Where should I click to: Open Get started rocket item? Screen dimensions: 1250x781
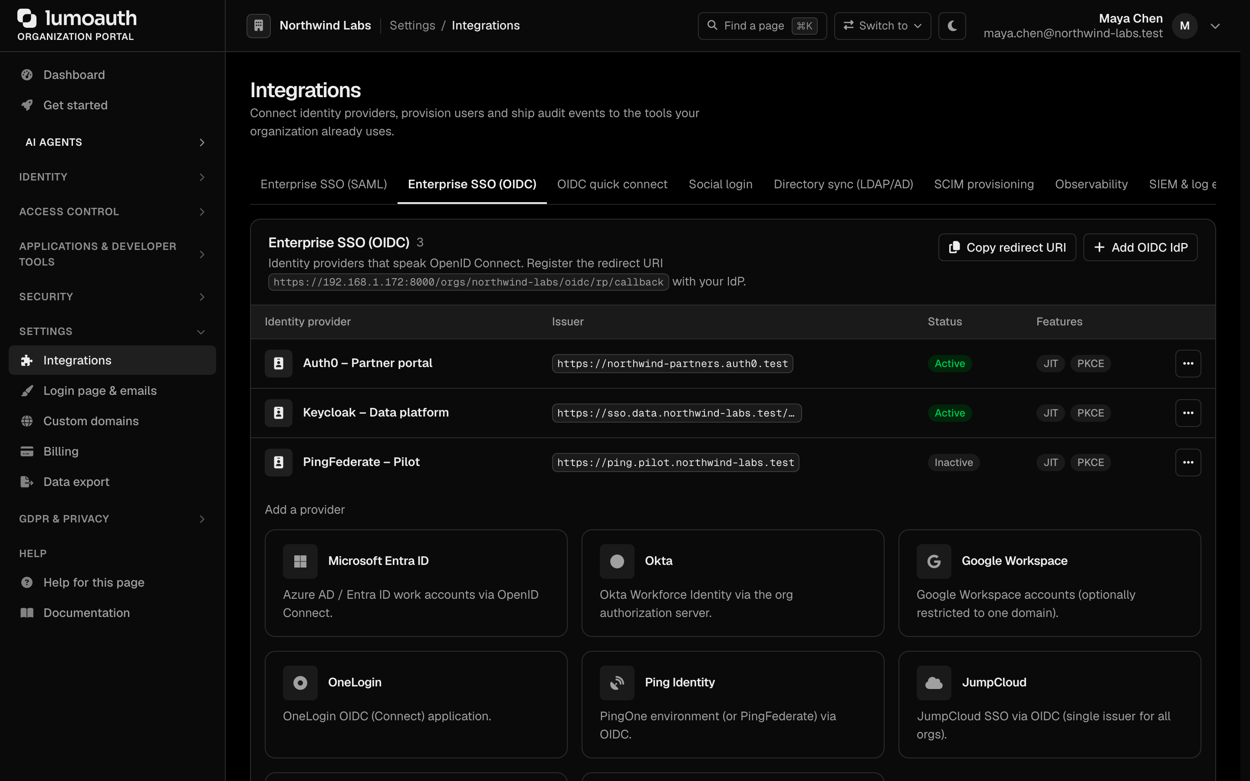112,105
